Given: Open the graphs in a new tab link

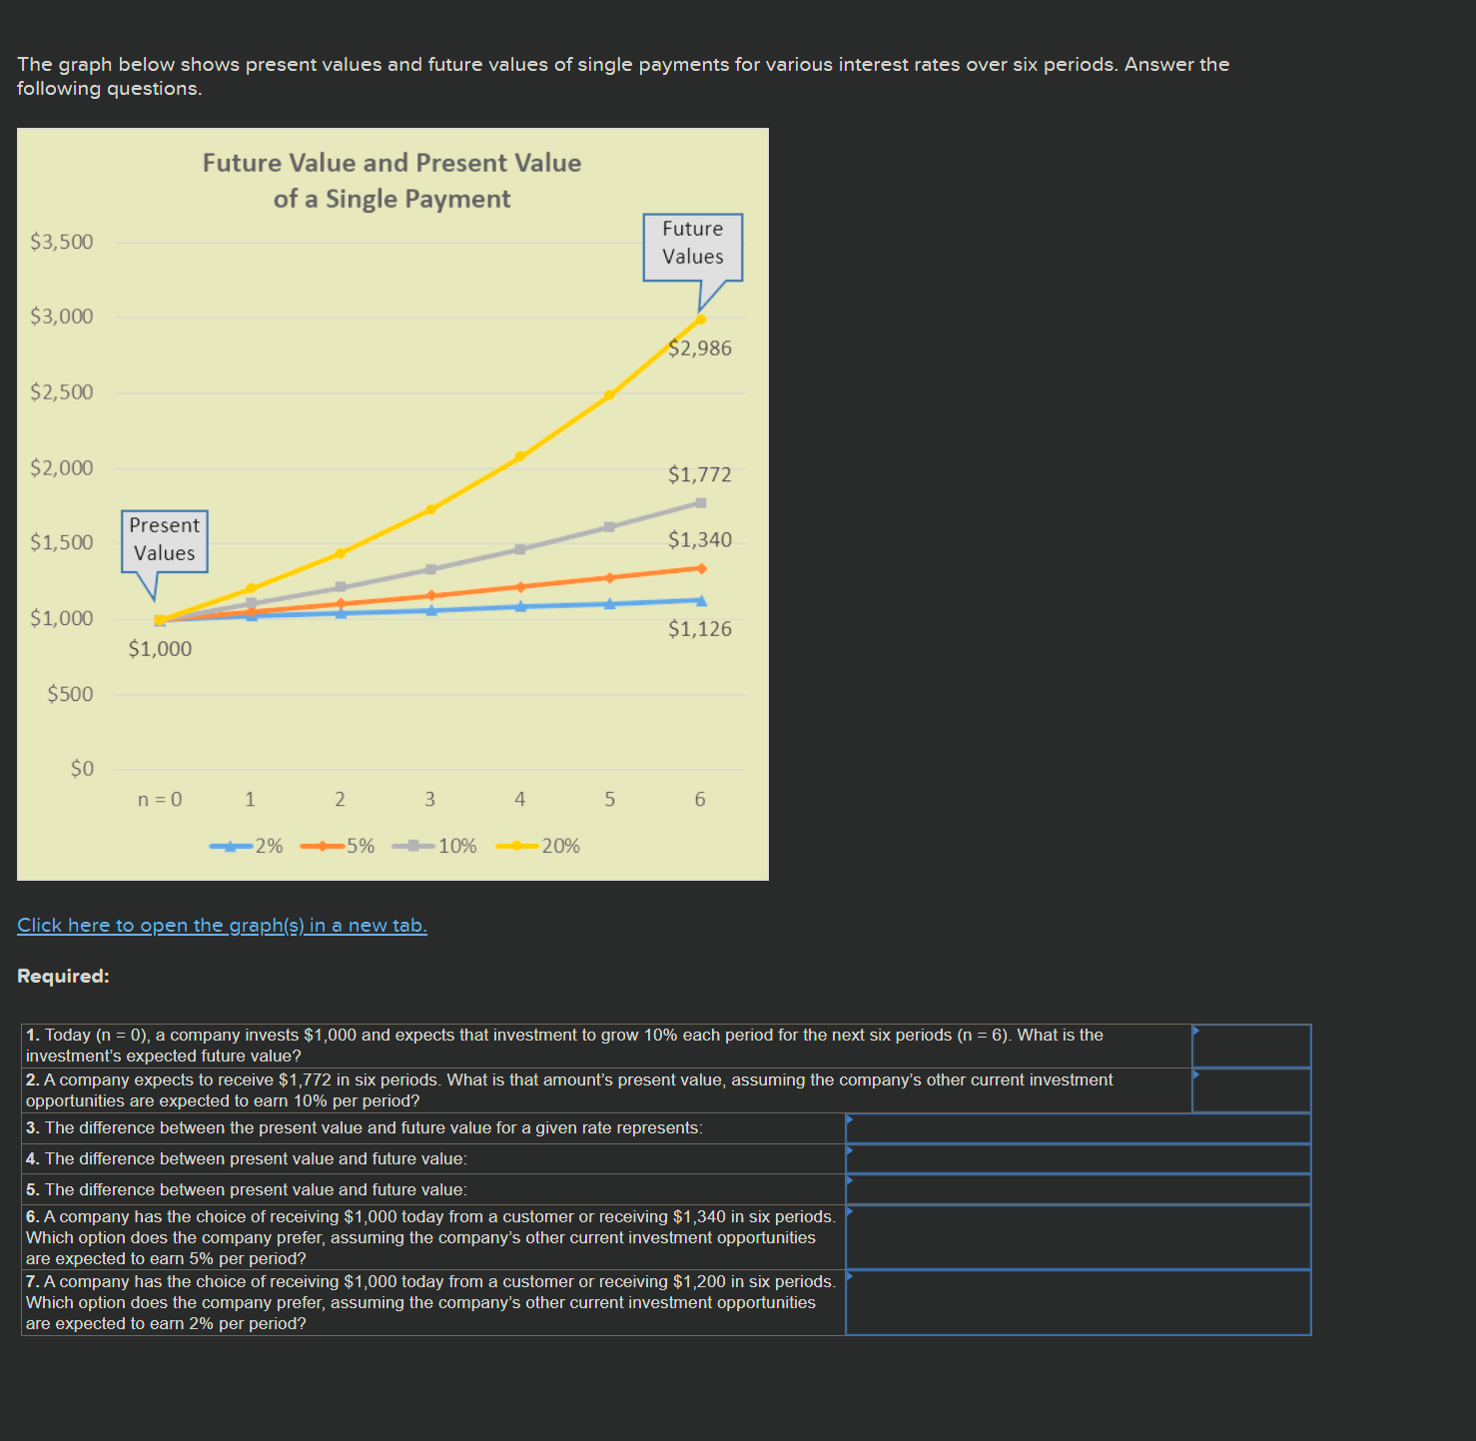Looking at the screenshot, I should [x=222, y=925].
